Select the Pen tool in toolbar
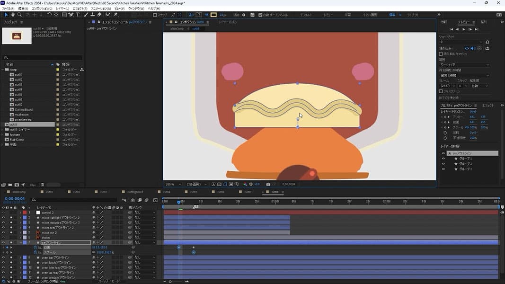Screen dimensions: 505x284 [71, 15]
